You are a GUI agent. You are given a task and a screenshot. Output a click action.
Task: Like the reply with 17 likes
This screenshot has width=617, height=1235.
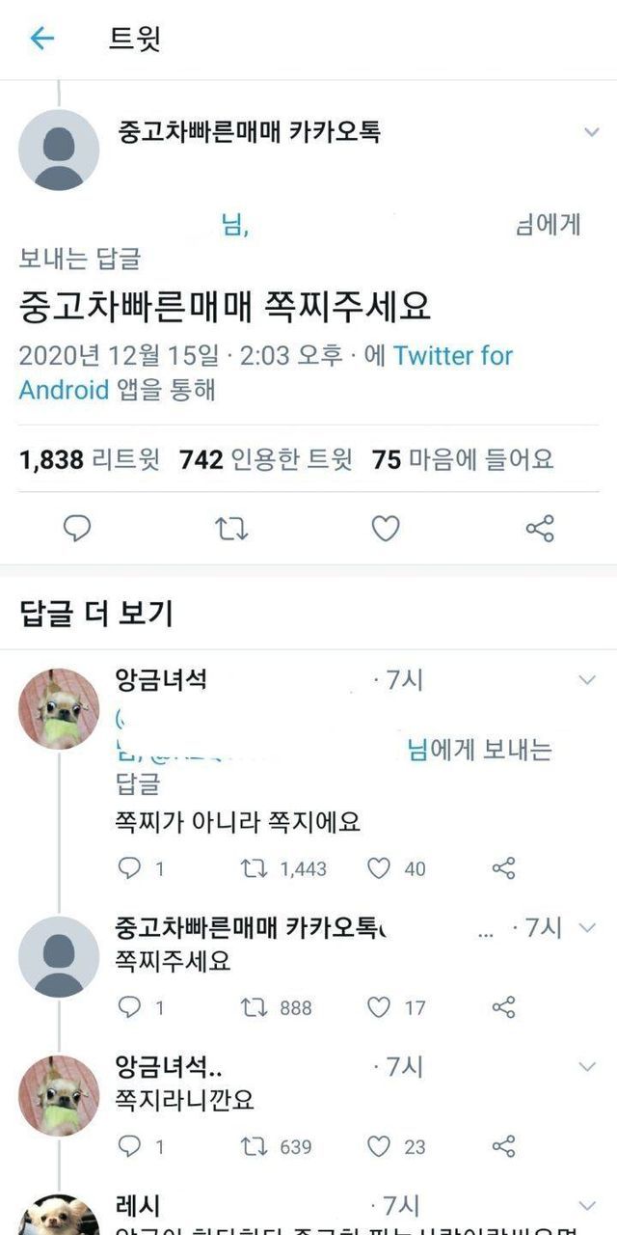click(379, 1007)
